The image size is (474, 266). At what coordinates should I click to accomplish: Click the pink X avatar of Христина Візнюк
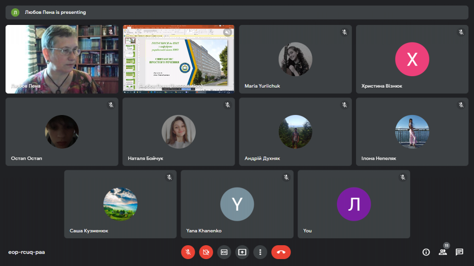tap(412, 59)
